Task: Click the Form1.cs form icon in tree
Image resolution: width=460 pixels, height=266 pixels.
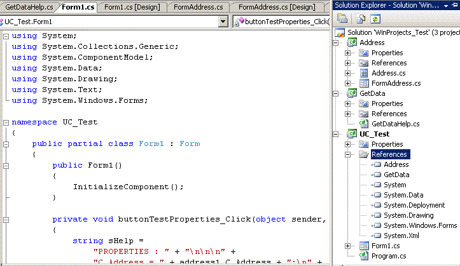Action: (364, 246)
